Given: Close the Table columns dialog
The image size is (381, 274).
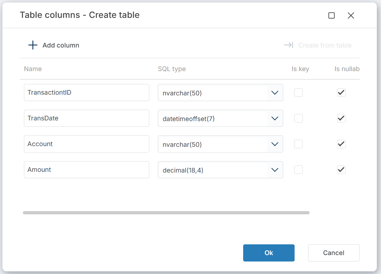Looking at the screenshot, I should point(351,16).
